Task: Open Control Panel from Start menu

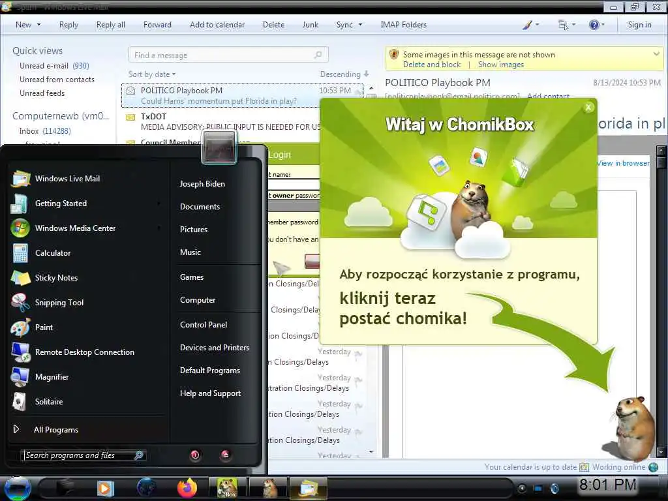Action: coord(204,325)
